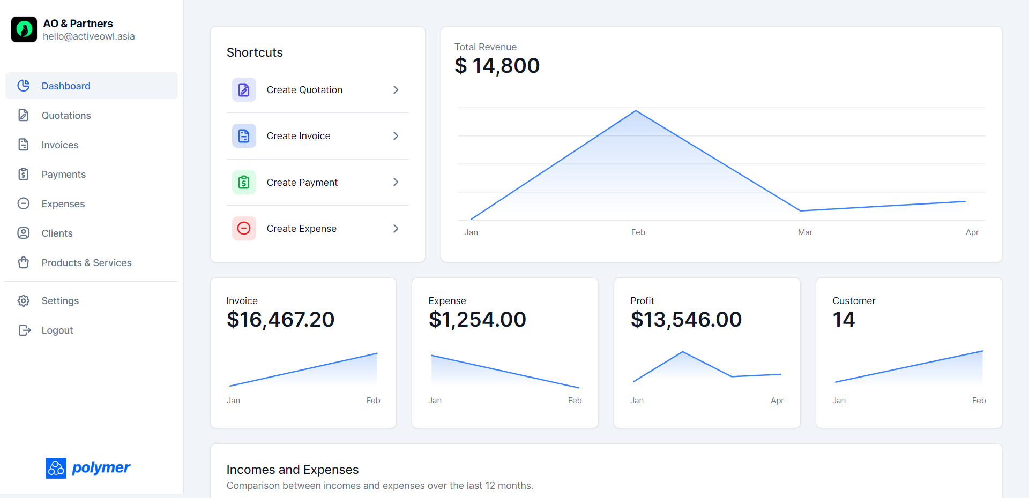
Task: Click the Logout arrow icon
Action: click(x=25, y=330)
